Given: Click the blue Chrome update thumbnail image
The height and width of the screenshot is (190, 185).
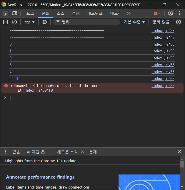Looking at the screenshot, I should click(x=149, y=182).
